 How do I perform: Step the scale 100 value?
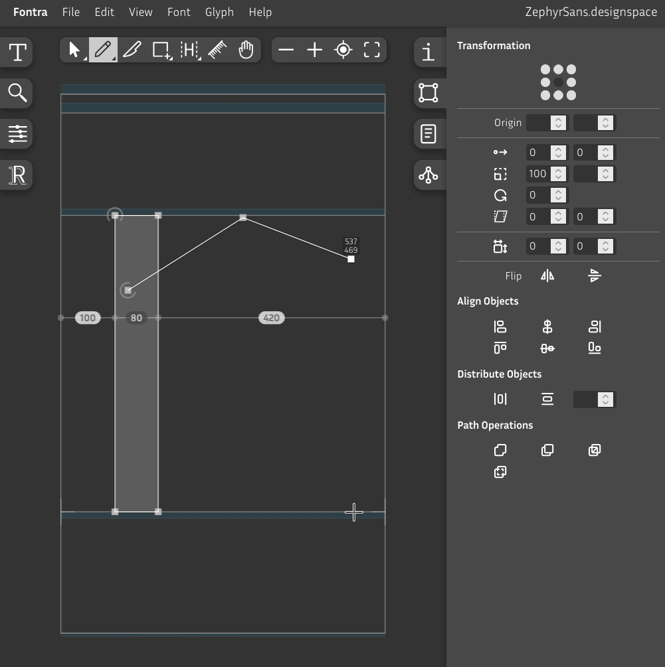(559, 174)
